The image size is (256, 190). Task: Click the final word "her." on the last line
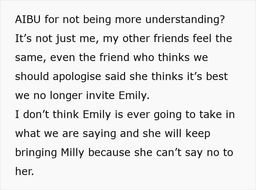click(25, 172)
